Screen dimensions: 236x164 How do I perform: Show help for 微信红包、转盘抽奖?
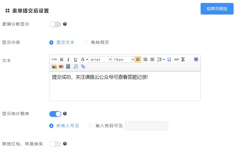click(x=65, y=144)
